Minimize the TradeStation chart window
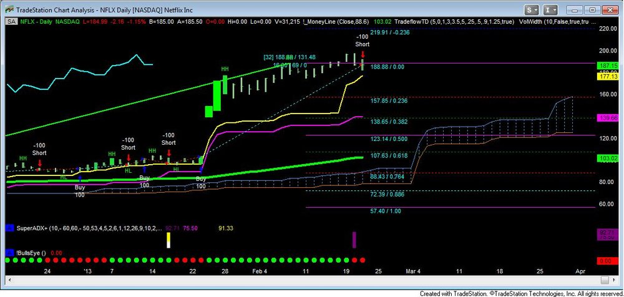Viewport: 624px width, 297px height. tap(574, 9)
